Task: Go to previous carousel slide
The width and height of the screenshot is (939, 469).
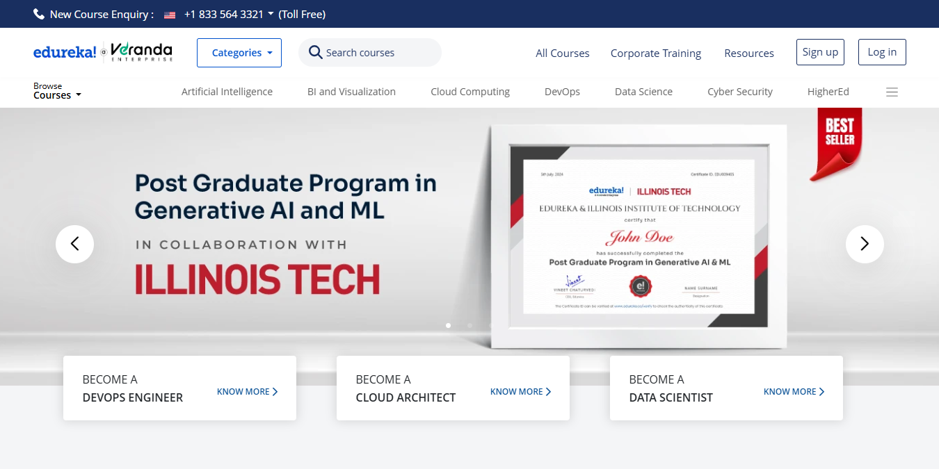Action: tap(74, 244)
